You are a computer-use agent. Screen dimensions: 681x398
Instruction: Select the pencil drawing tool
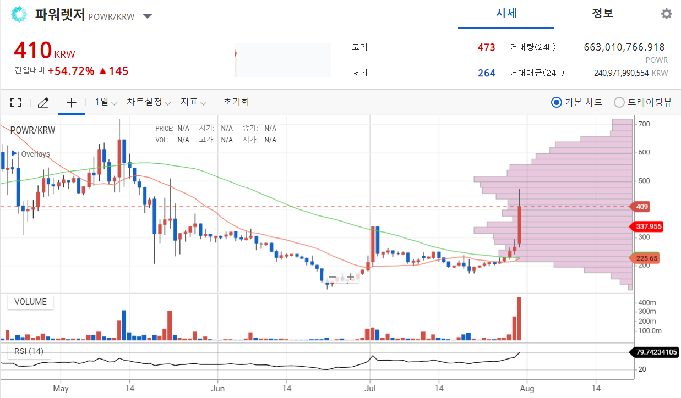[43, 102]
